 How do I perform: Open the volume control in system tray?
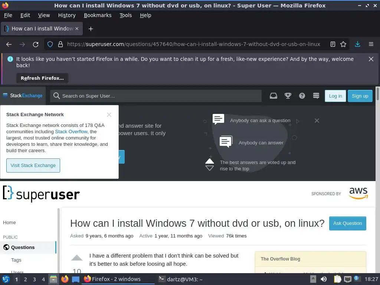point(324,279)
